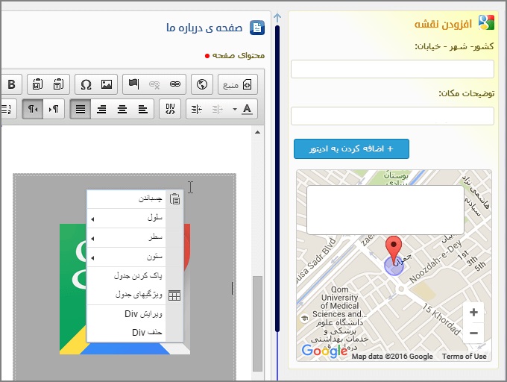Viewport: 507px width, 382px height.
Task: Toggle left-to-right text direction
Action: point(54,109)
